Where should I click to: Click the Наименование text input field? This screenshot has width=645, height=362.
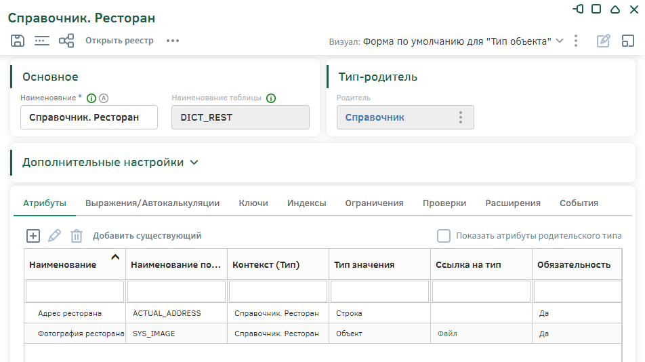click(89, 117)
